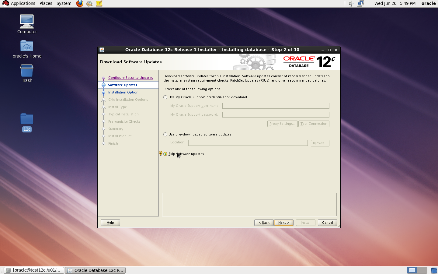Switch to the terminal window in the taskbar

click(x=33, y=270)
